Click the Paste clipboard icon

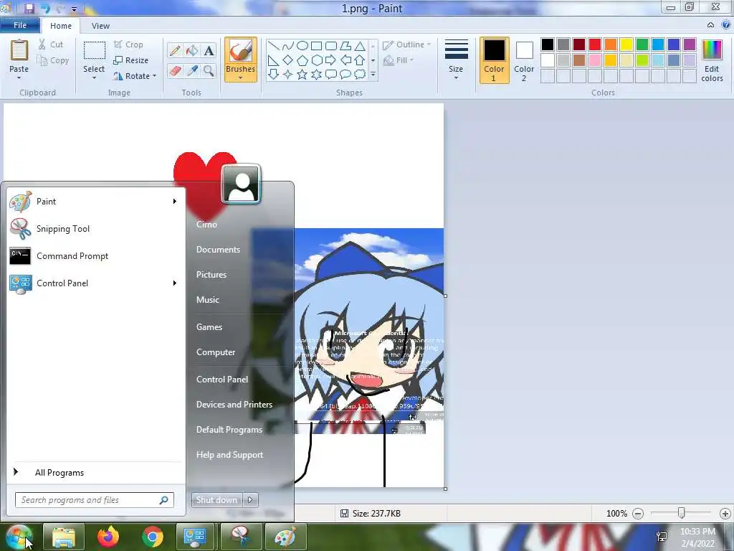[19, 51]
